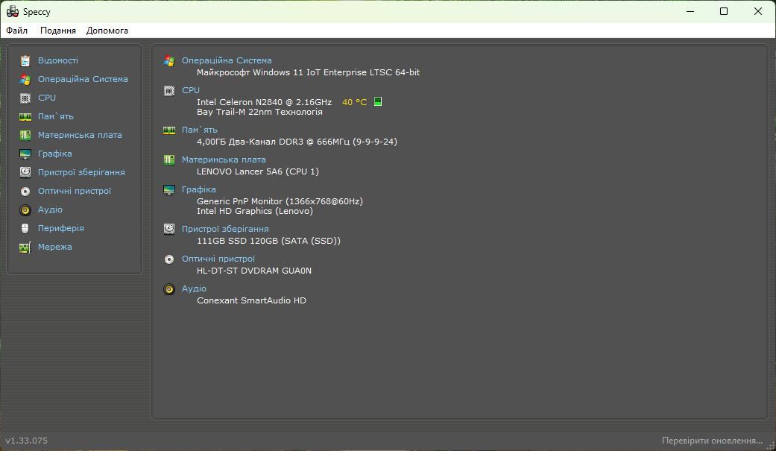The height and width of the screenshot is (451, 776).
Task: Click the Speccy app icon in title bar
Action: 13,11
